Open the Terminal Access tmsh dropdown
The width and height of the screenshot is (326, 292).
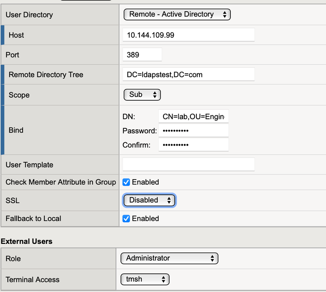click(145, 279)
